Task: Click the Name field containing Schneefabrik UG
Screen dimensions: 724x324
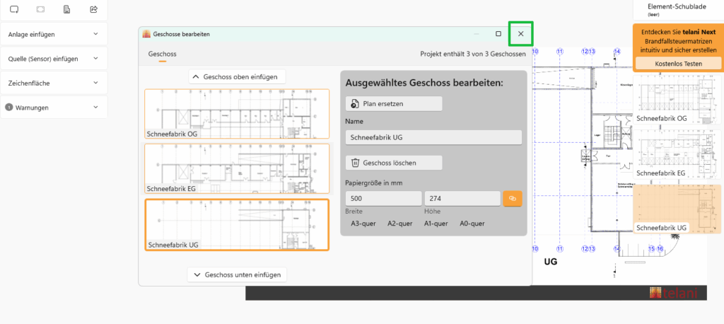Action: (433, 137)
